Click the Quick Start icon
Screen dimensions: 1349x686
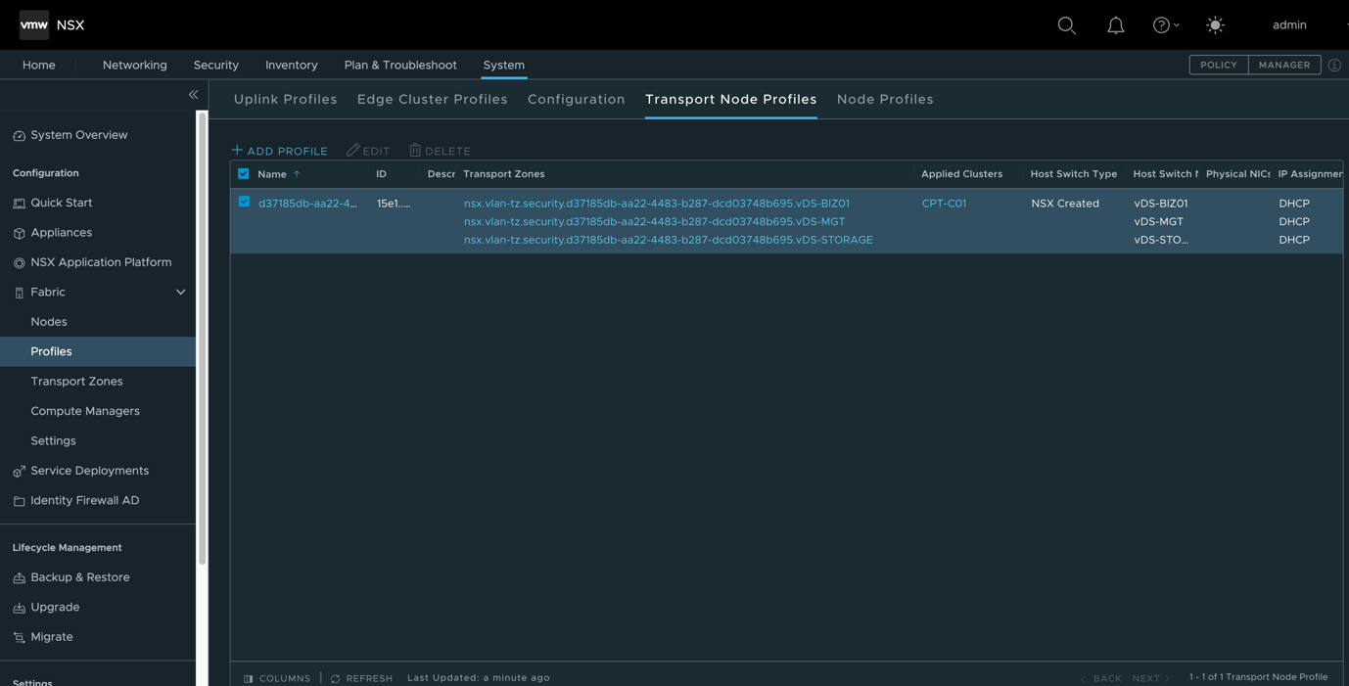19,204
